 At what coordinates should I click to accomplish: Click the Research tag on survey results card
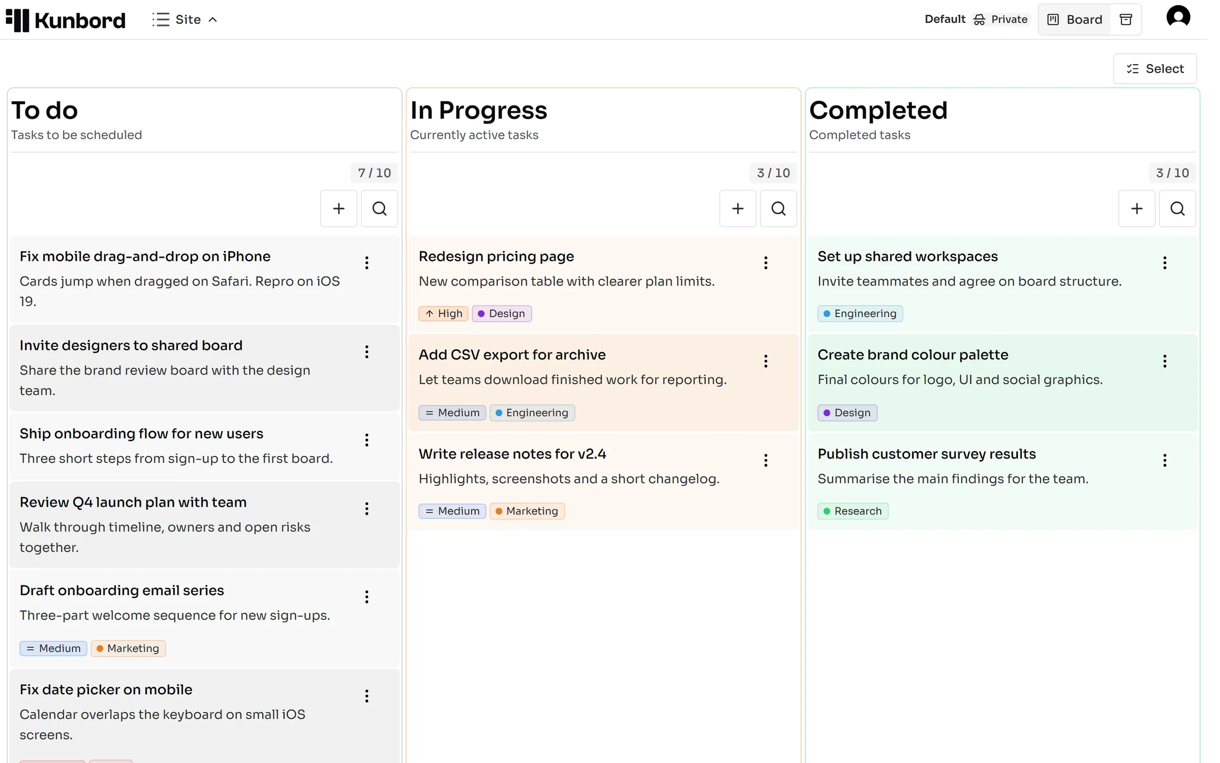(x=853, y=511)
